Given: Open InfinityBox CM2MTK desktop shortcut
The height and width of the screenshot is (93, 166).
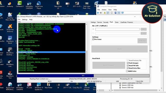Looking at the screenshot, I should [x=20, y=86].
